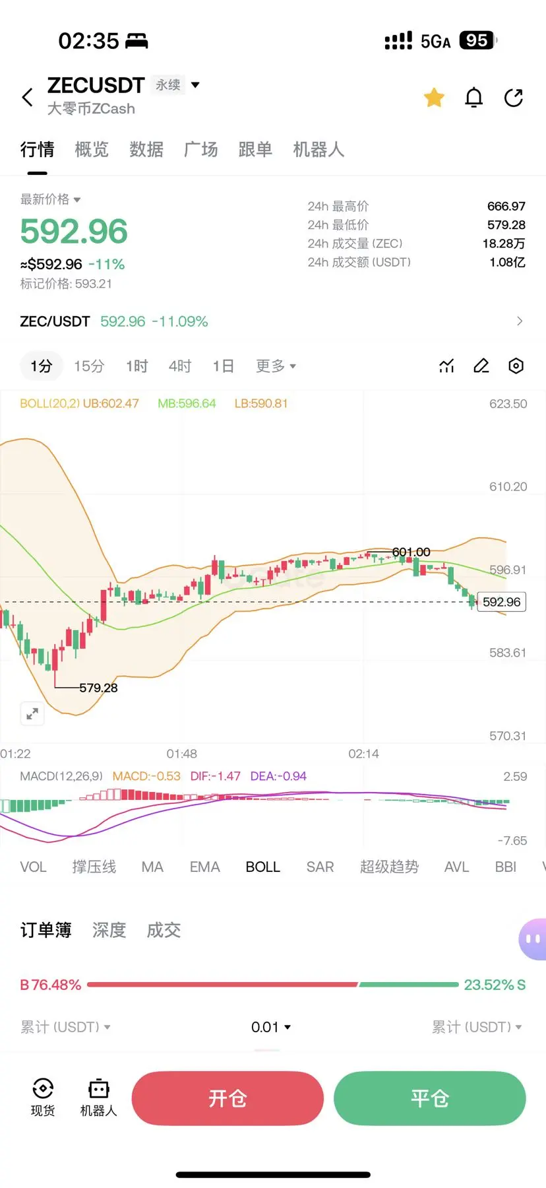
Task: Open the chart indicators icon
Action: [x=446, y=366]
